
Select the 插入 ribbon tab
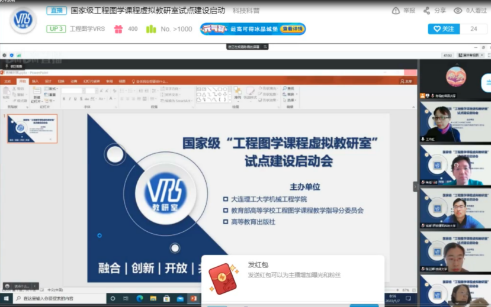pos(36,81)
